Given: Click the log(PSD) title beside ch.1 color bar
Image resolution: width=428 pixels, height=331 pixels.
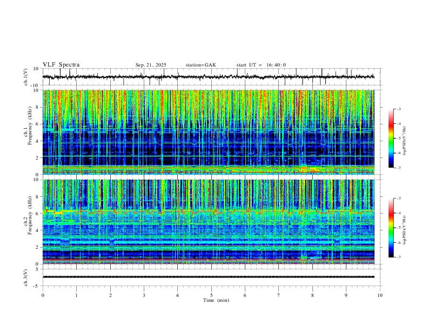Looking at the screenshot, I should [404, 141].
